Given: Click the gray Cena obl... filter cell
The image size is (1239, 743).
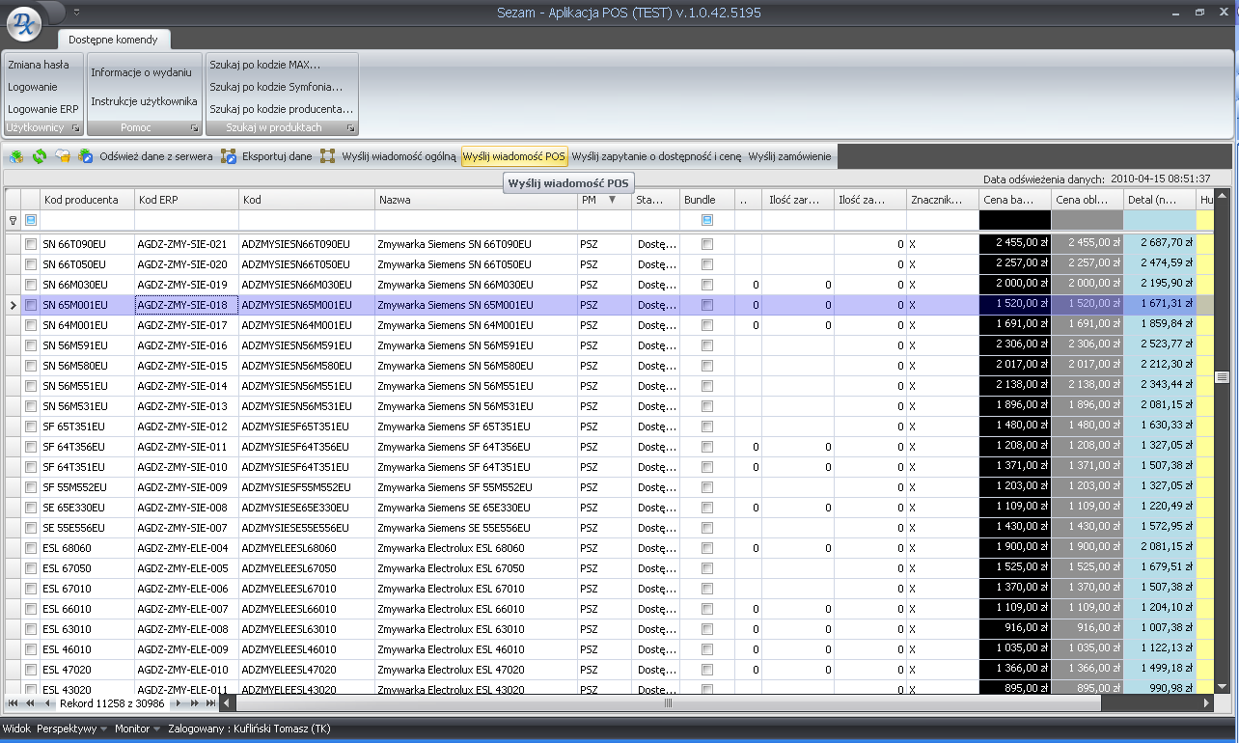Looking at the screenshot, I should [1088, 221].
